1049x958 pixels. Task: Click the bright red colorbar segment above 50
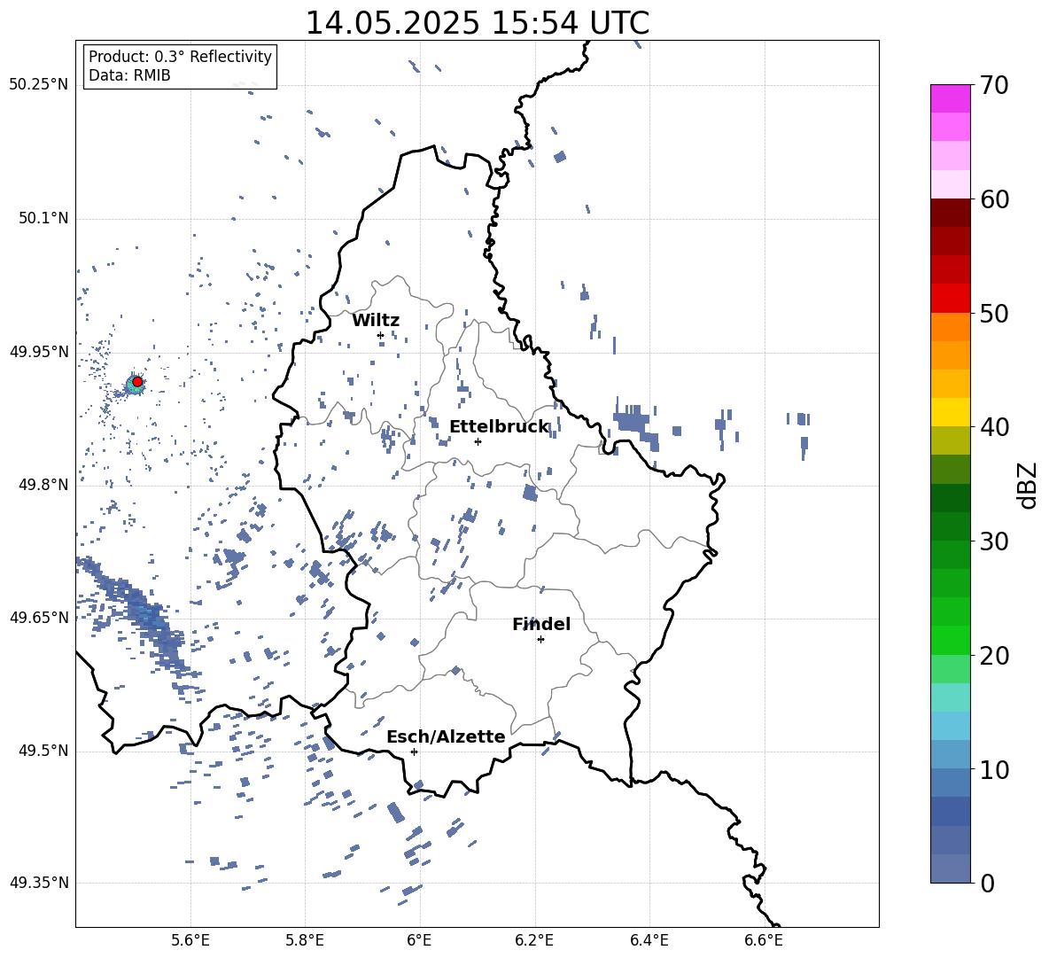click(x=950, y=299)
